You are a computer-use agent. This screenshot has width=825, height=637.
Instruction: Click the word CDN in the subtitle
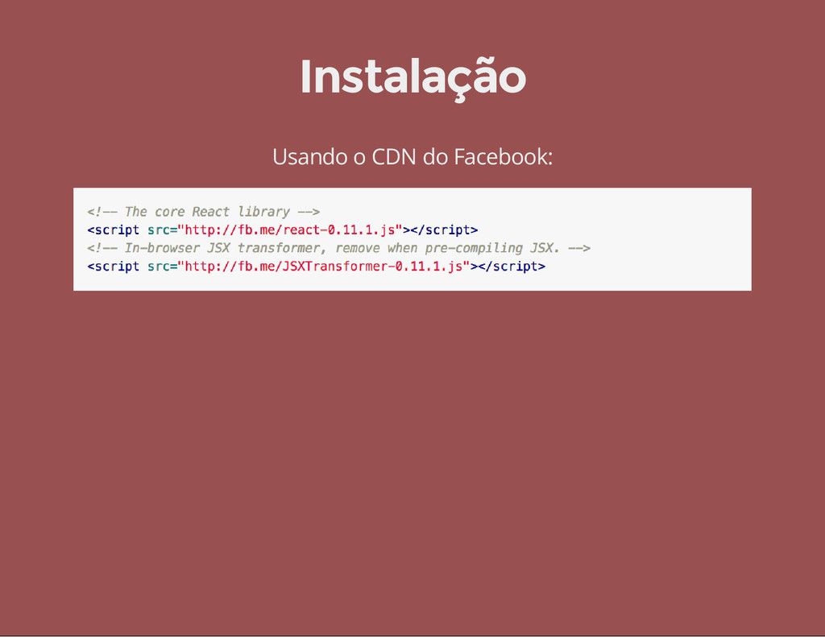pyautogui.click(x=394, y=157)
